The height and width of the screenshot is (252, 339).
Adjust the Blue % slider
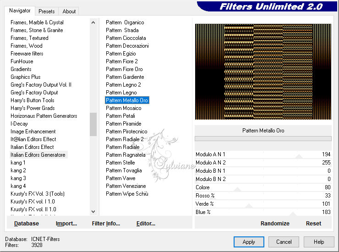point(263,212)
